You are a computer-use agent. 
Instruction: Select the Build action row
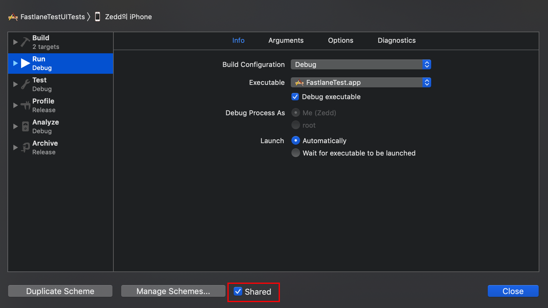tap(61, 42)
